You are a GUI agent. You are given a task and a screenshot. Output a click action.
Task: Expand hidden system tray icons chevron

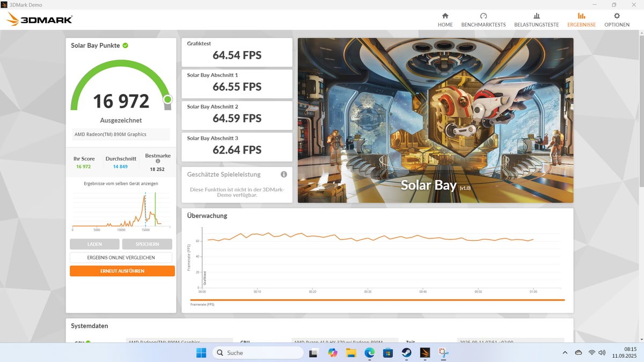(x=565, y=353)
